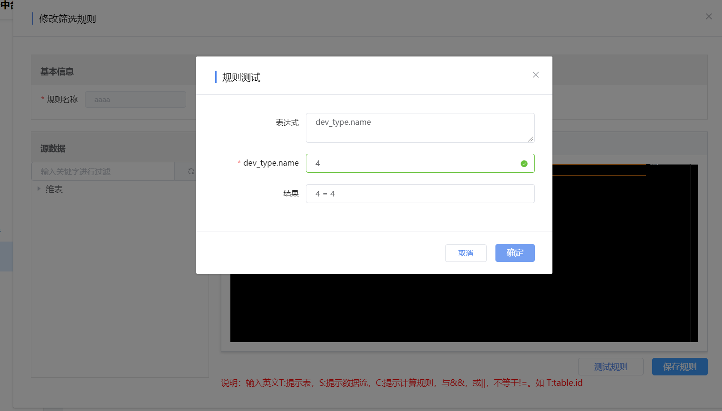The image size is (722, 411).
Task: Click the 确定 button
Action: click(515, 253)
